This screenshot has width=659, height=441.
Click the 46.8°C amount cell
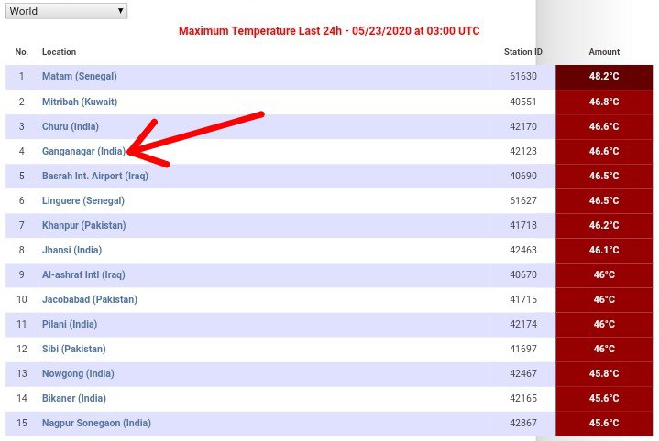(x=604, y=102)
